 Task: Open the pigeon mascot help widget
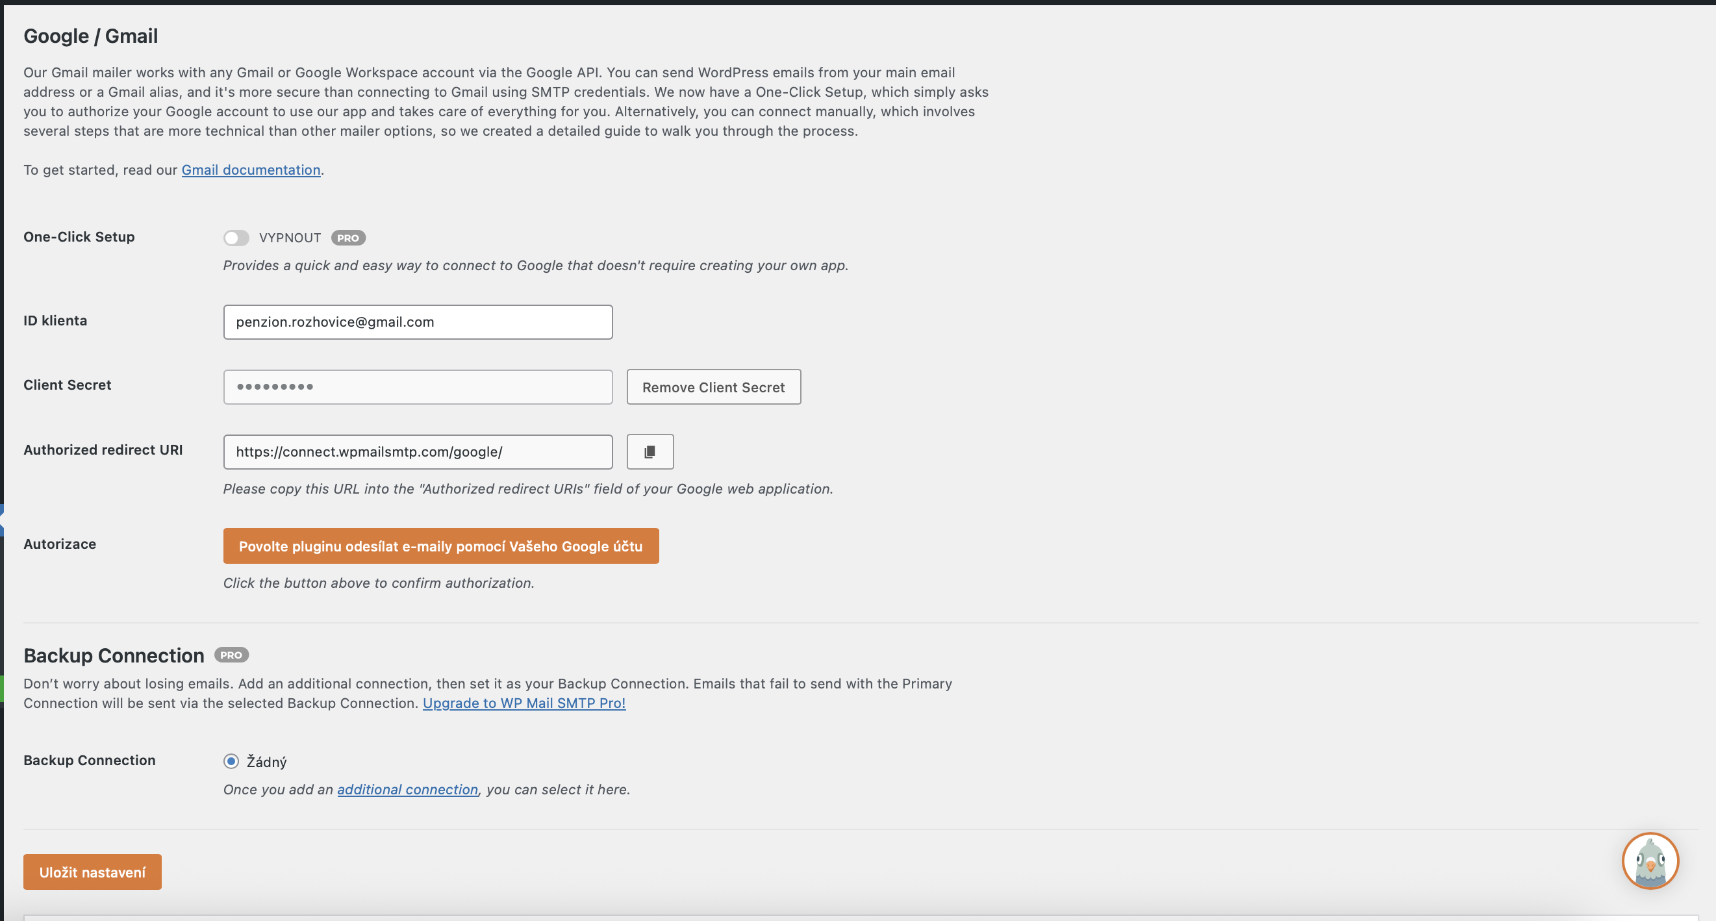pyautogui.click(x=1649, y=861)
